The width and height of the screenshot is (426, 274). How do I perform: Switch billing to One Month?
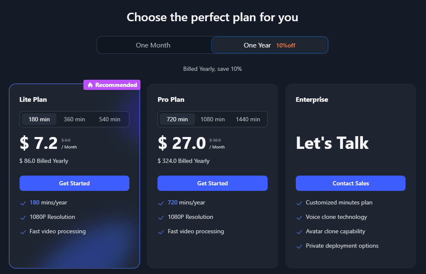(x=153, y=45)
